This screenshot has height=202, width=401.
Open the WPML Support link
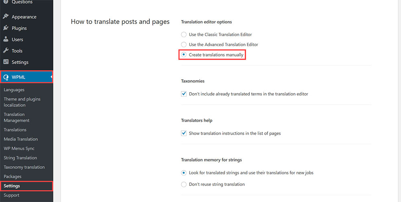(x=11, y=195)
